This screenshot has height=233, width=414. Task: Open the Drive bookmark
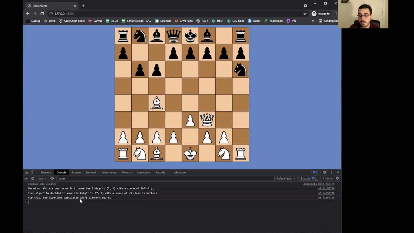coord(49,21)
